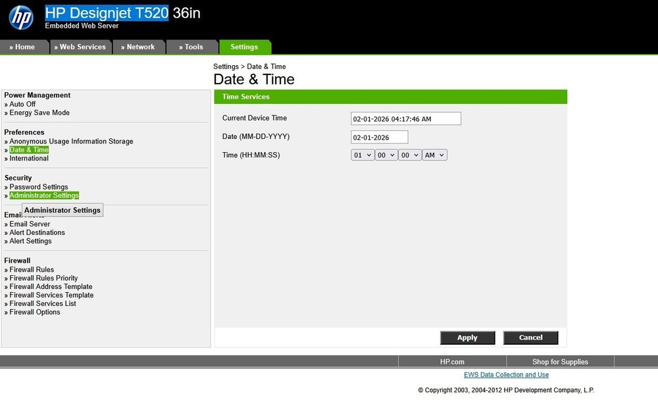Click the Apply button
The width and height of the screenshot is (658, 412).
pos(467,338)
